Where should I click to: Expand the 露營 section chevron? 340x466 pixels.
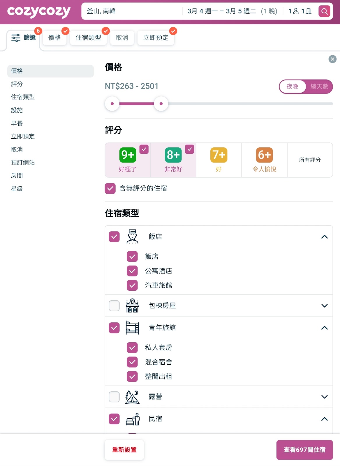(x=324, y=397)
